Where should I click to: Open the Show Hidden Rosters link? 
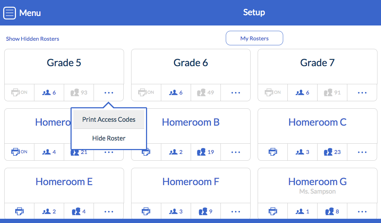tap(32, 39)
